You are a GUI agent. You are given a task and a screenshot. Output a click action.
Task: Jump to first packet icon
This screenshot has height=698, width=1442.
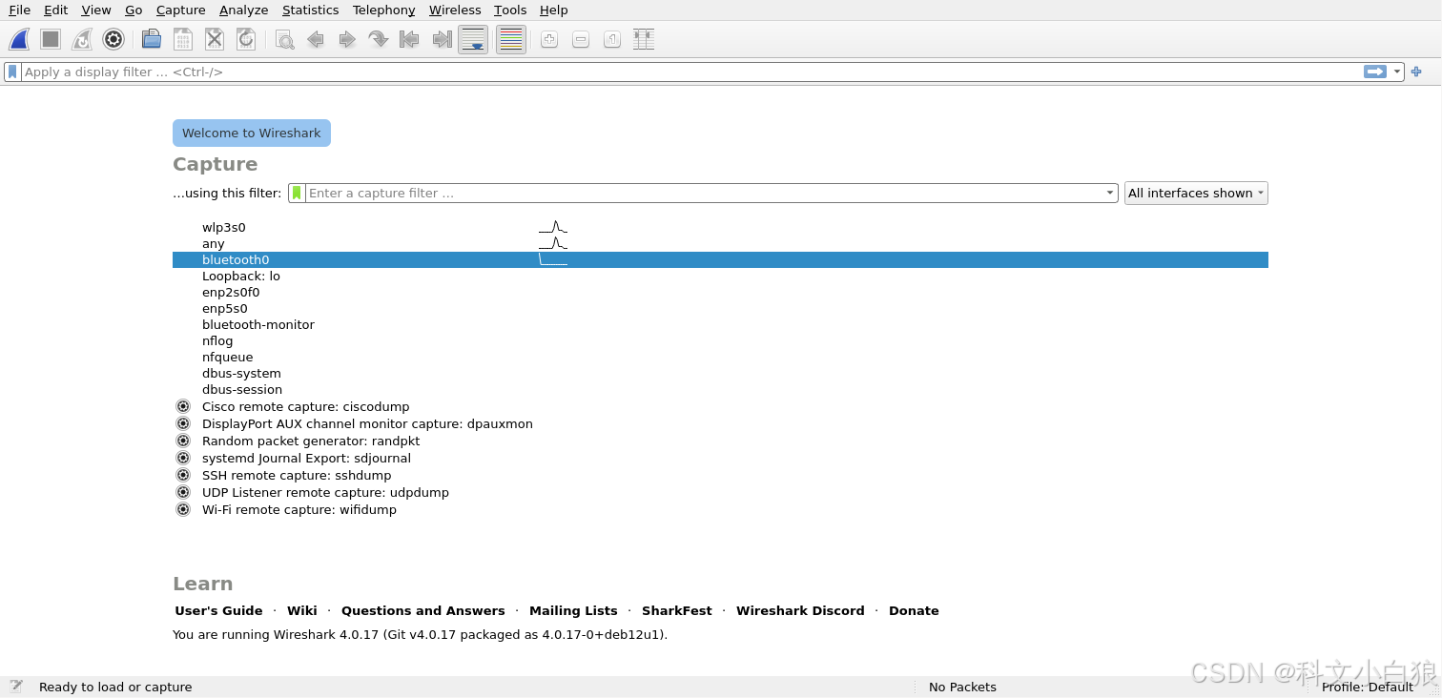[410, 39]
